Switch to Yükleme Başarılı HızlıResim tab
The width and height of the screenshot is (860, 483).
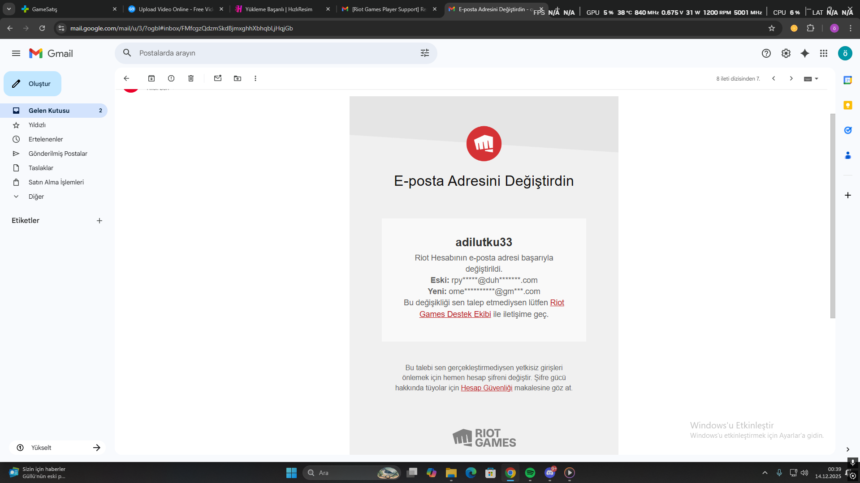point(282,9)
